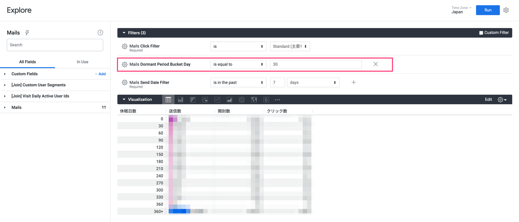Viewport: 519px width, 222px height.
Task: Click the row label 240
Action: tap(160, 176)
